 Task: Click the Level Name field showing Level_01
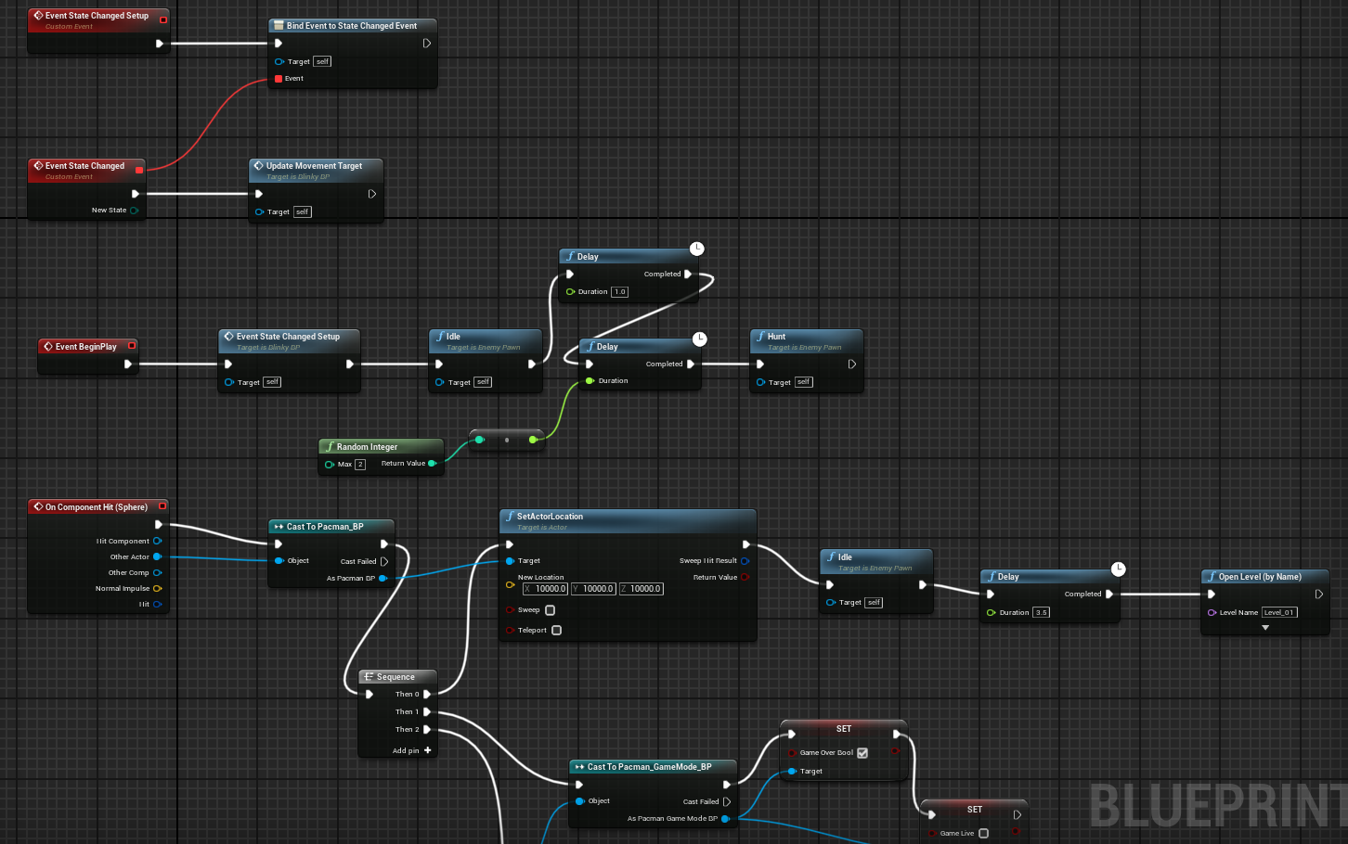(1280, 612)
